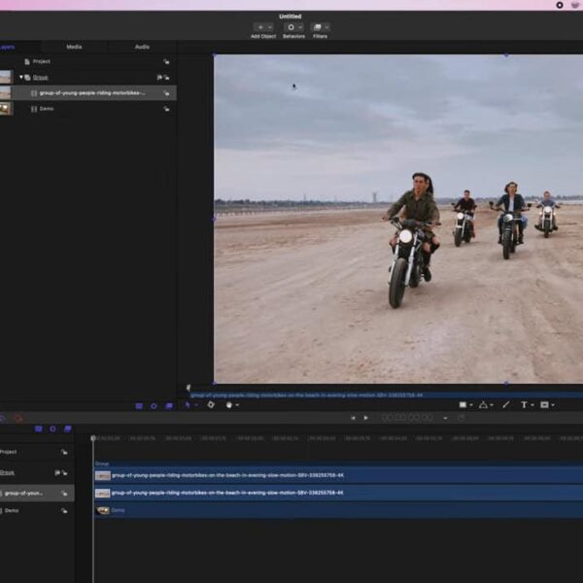Select the Project row in Layers list

[41, 61]
